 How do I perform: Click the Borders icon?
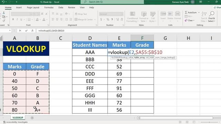(x=29, y=19)
